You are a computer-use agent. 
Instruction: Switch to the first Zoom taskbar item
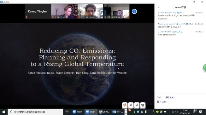(x=78, y=112)
